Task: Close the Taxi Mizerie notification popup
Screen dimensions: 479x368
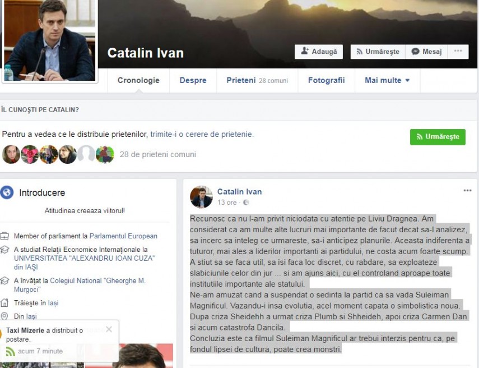Action: 109,329
